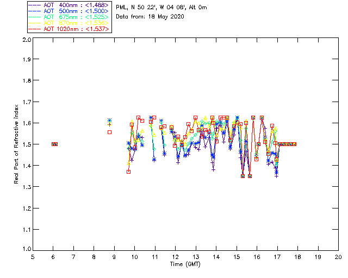Click the time-axis tick label '9'
This screenshot has height=278, width=348.
click(x=114, y=257)
